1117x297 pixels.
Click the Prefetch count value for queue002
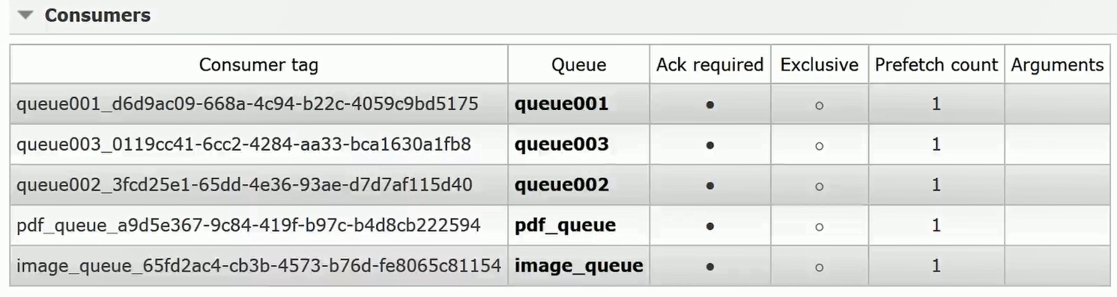click(936, 185)
